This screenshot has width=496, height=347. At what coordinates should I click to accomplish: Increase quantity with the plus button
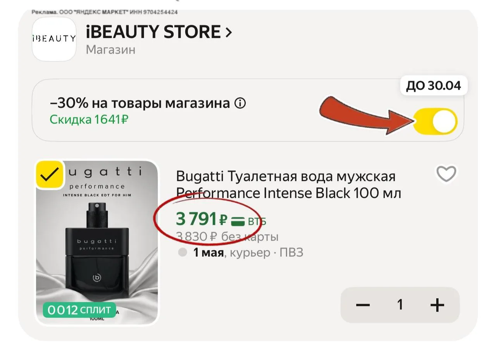tap(437, 305)
